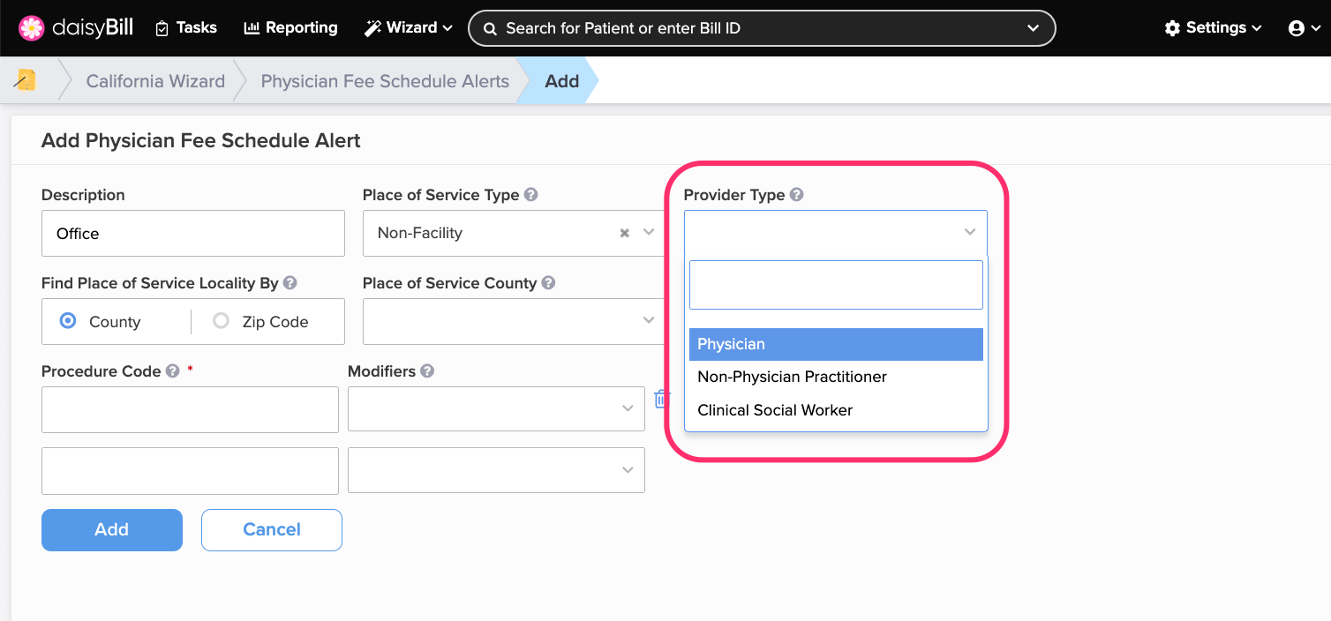The image size is (1331, 621).
Task: Open the wizard wand breadcrumb icon
Action: [26, 80]
